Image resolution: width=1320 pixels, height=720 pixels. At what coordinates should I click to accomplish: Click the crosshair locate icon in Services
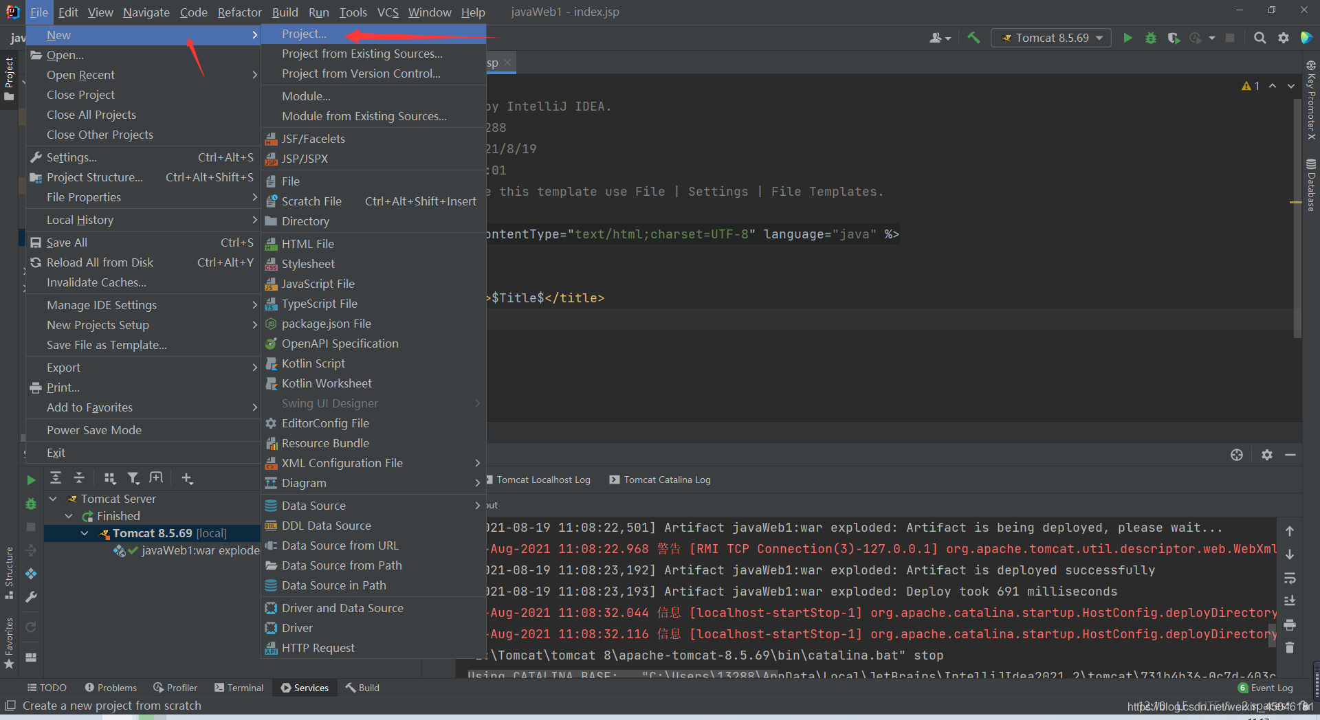pos(1237,455)
